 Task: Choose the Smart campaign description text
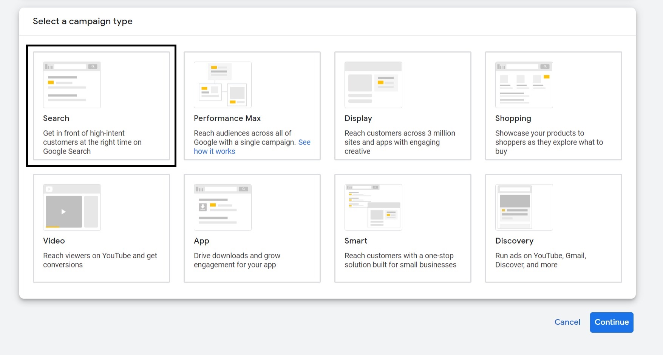pyautogui.click(x=400, y=260)
